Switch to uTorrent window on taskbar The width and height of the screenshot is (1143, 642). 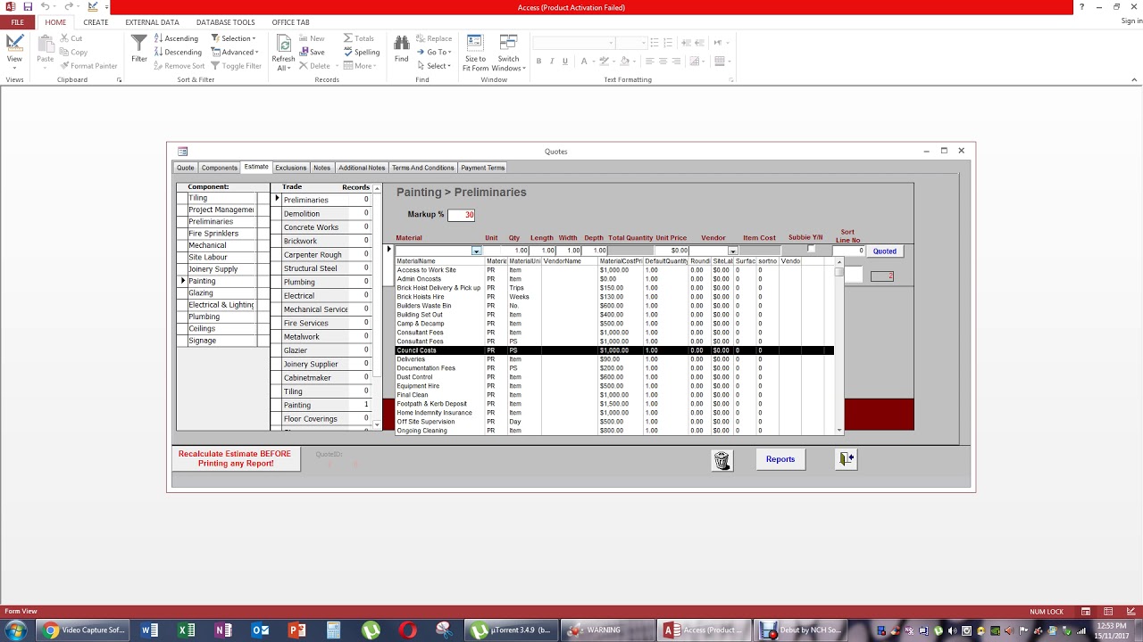(512, 630)
